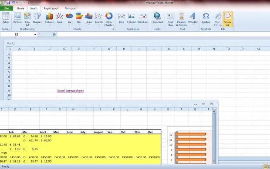Click into the formula bar
This screenshot has height=169, width=270.
click(164, 35)
